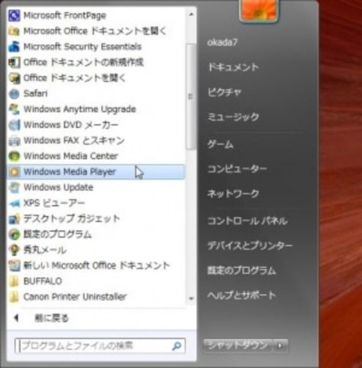Open the okada7 user folder

(222, 43)
